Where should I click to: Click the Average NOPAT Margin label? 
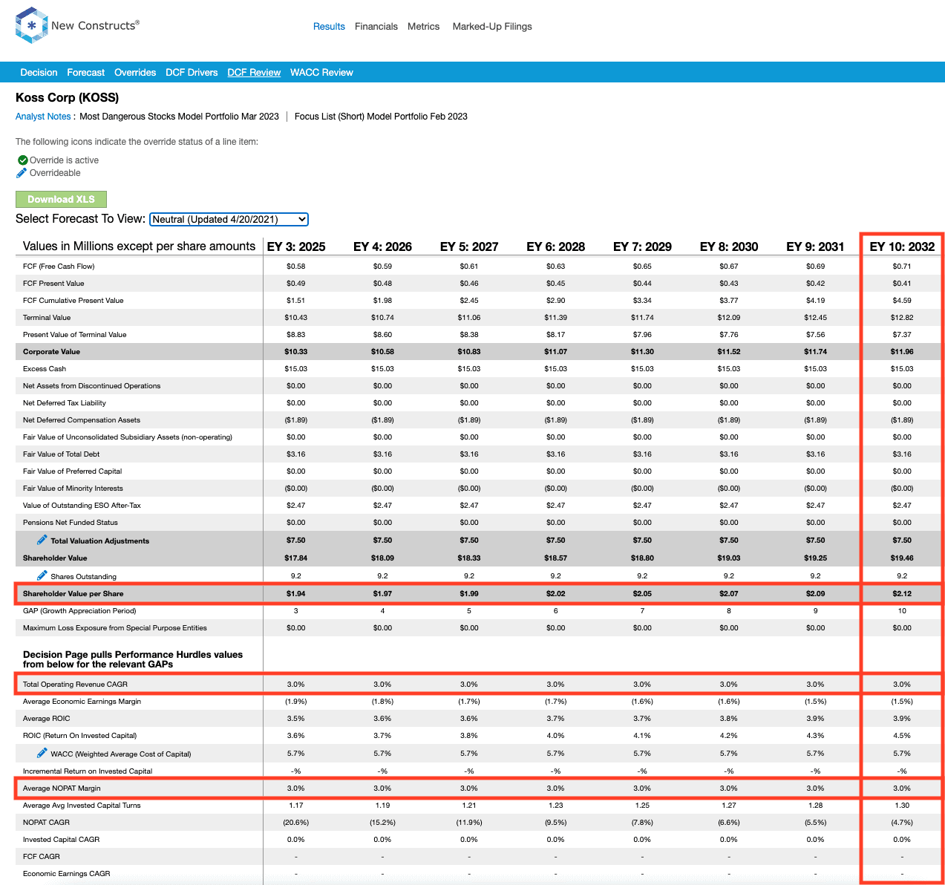point(62,788)
